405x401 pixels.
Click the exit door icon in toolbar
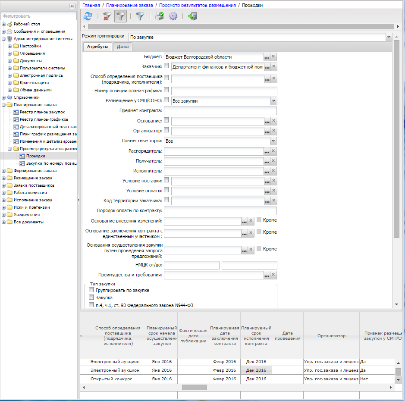192,16
